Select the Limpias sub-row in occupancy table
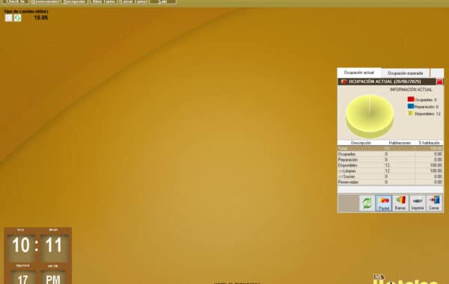Image resolution: width=449 pixels, height=284 pixels. [x=391, y=170]
